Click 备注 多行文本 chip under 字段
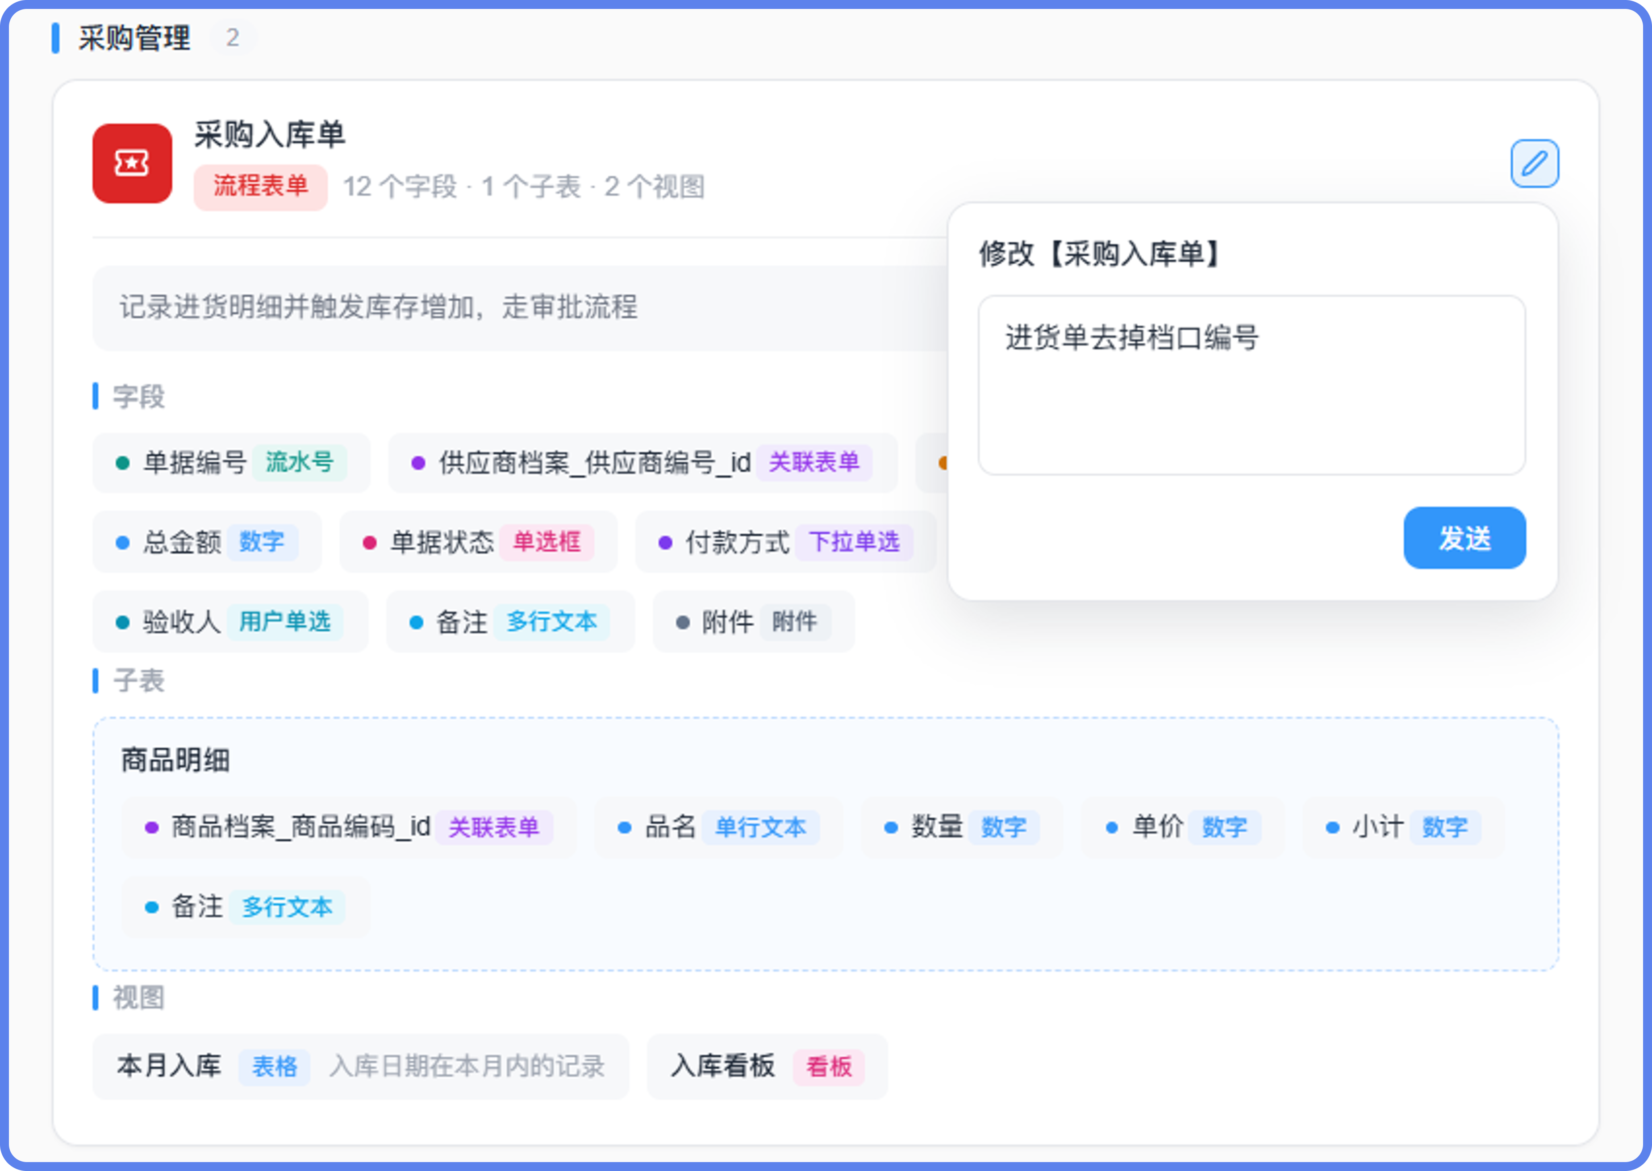The image size is (1652, 1171). tap(510, 621)
